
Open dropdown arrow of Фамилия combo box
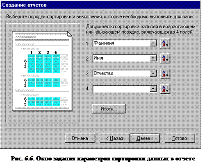153,43
